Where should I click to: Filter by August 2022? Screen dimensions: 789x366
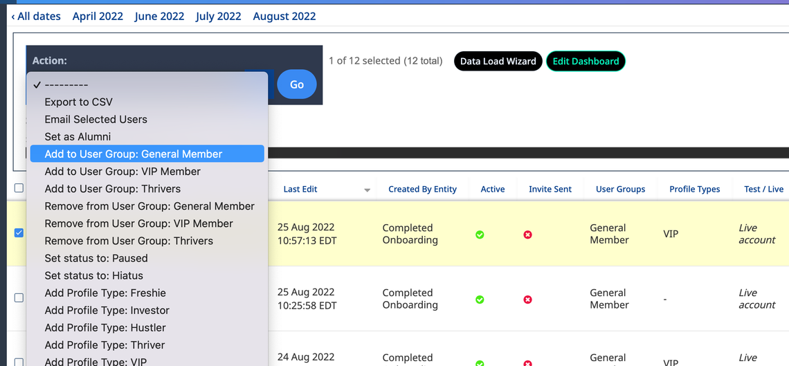tap(284, 16)
